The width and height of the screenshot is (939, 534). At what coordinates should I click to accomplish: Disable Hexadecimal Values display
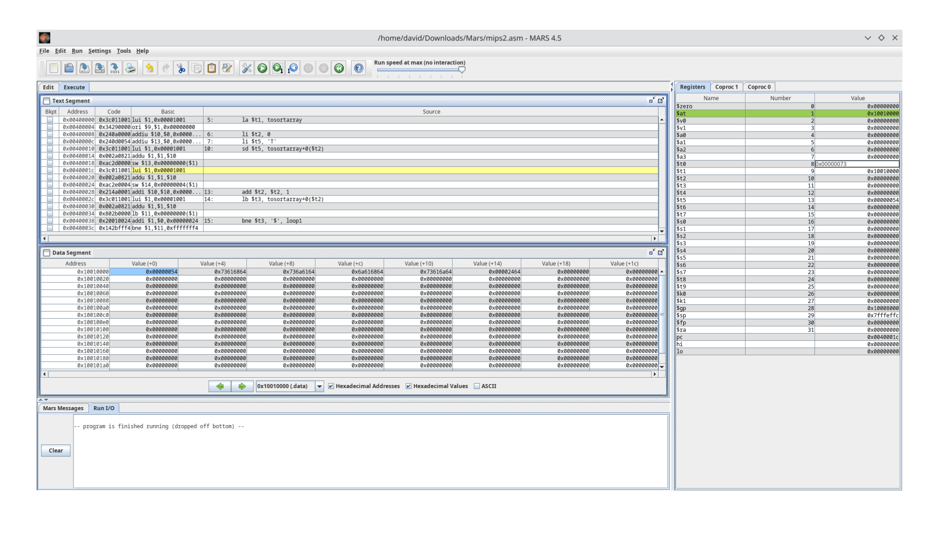(x=409, y=386)
